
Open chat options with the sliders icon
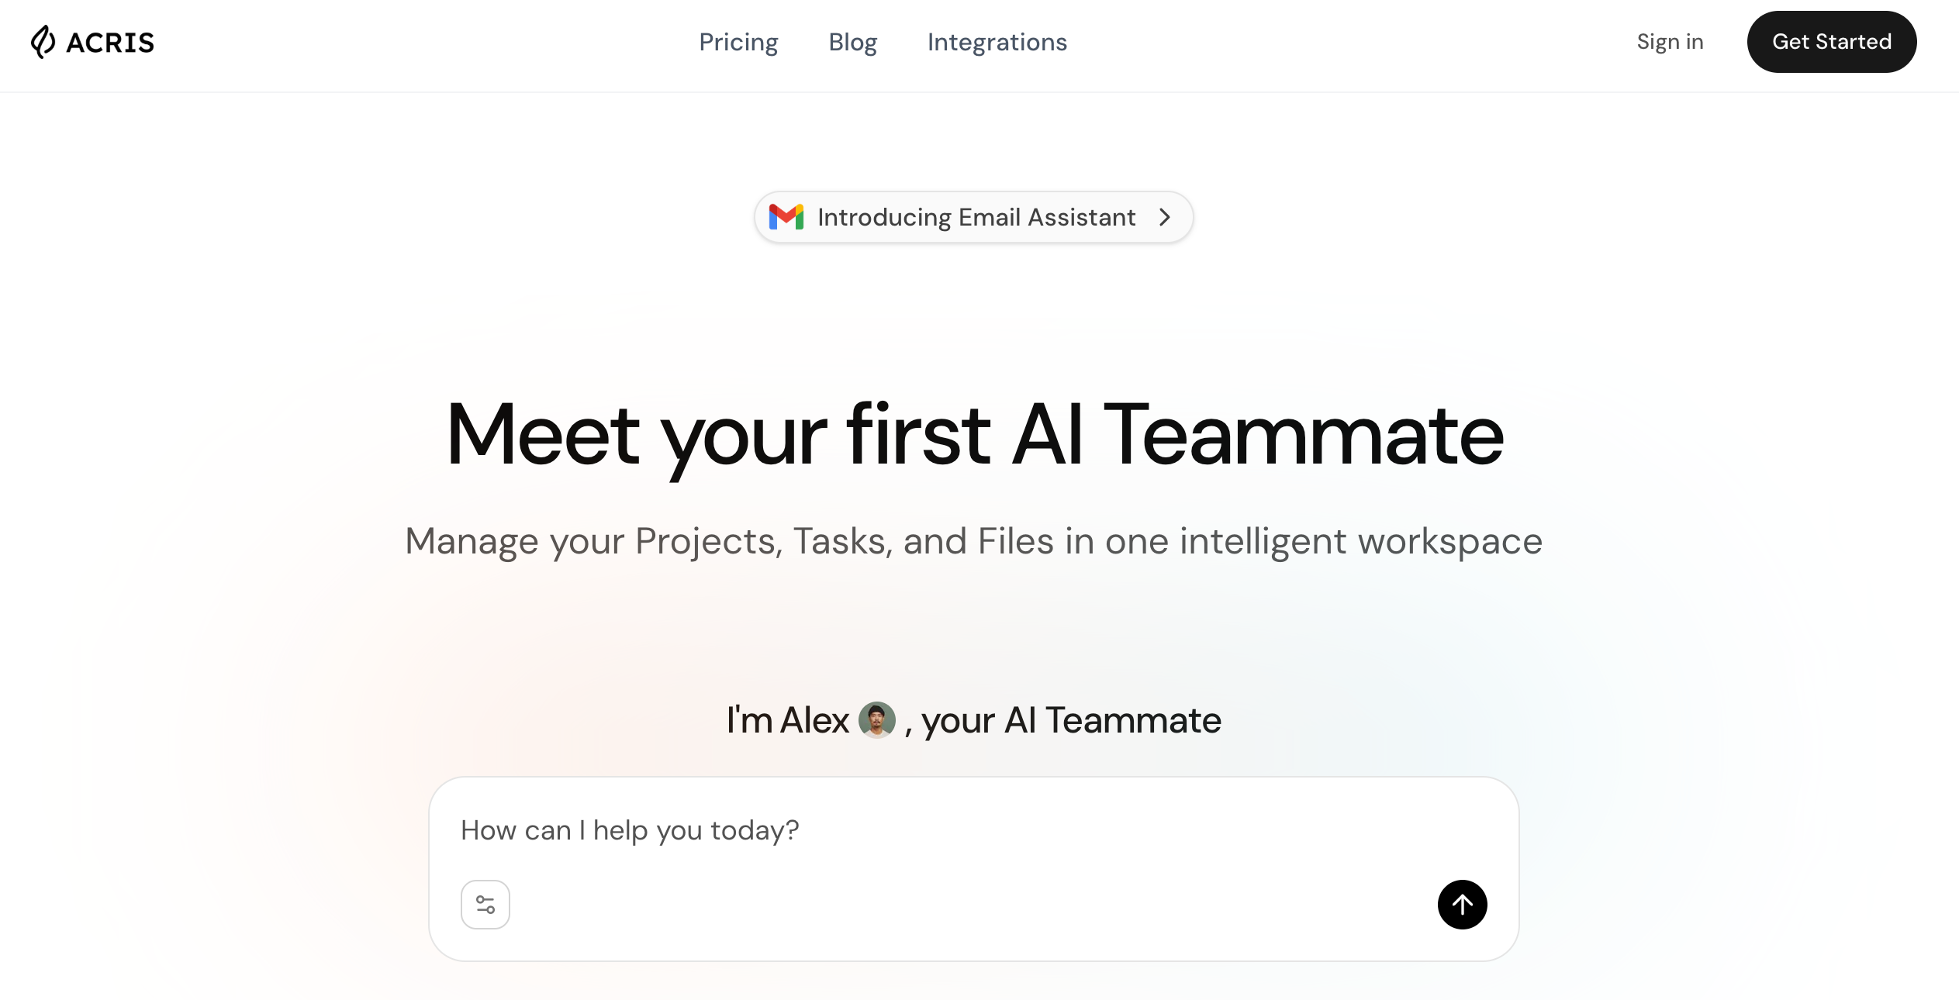pos(485,905)
